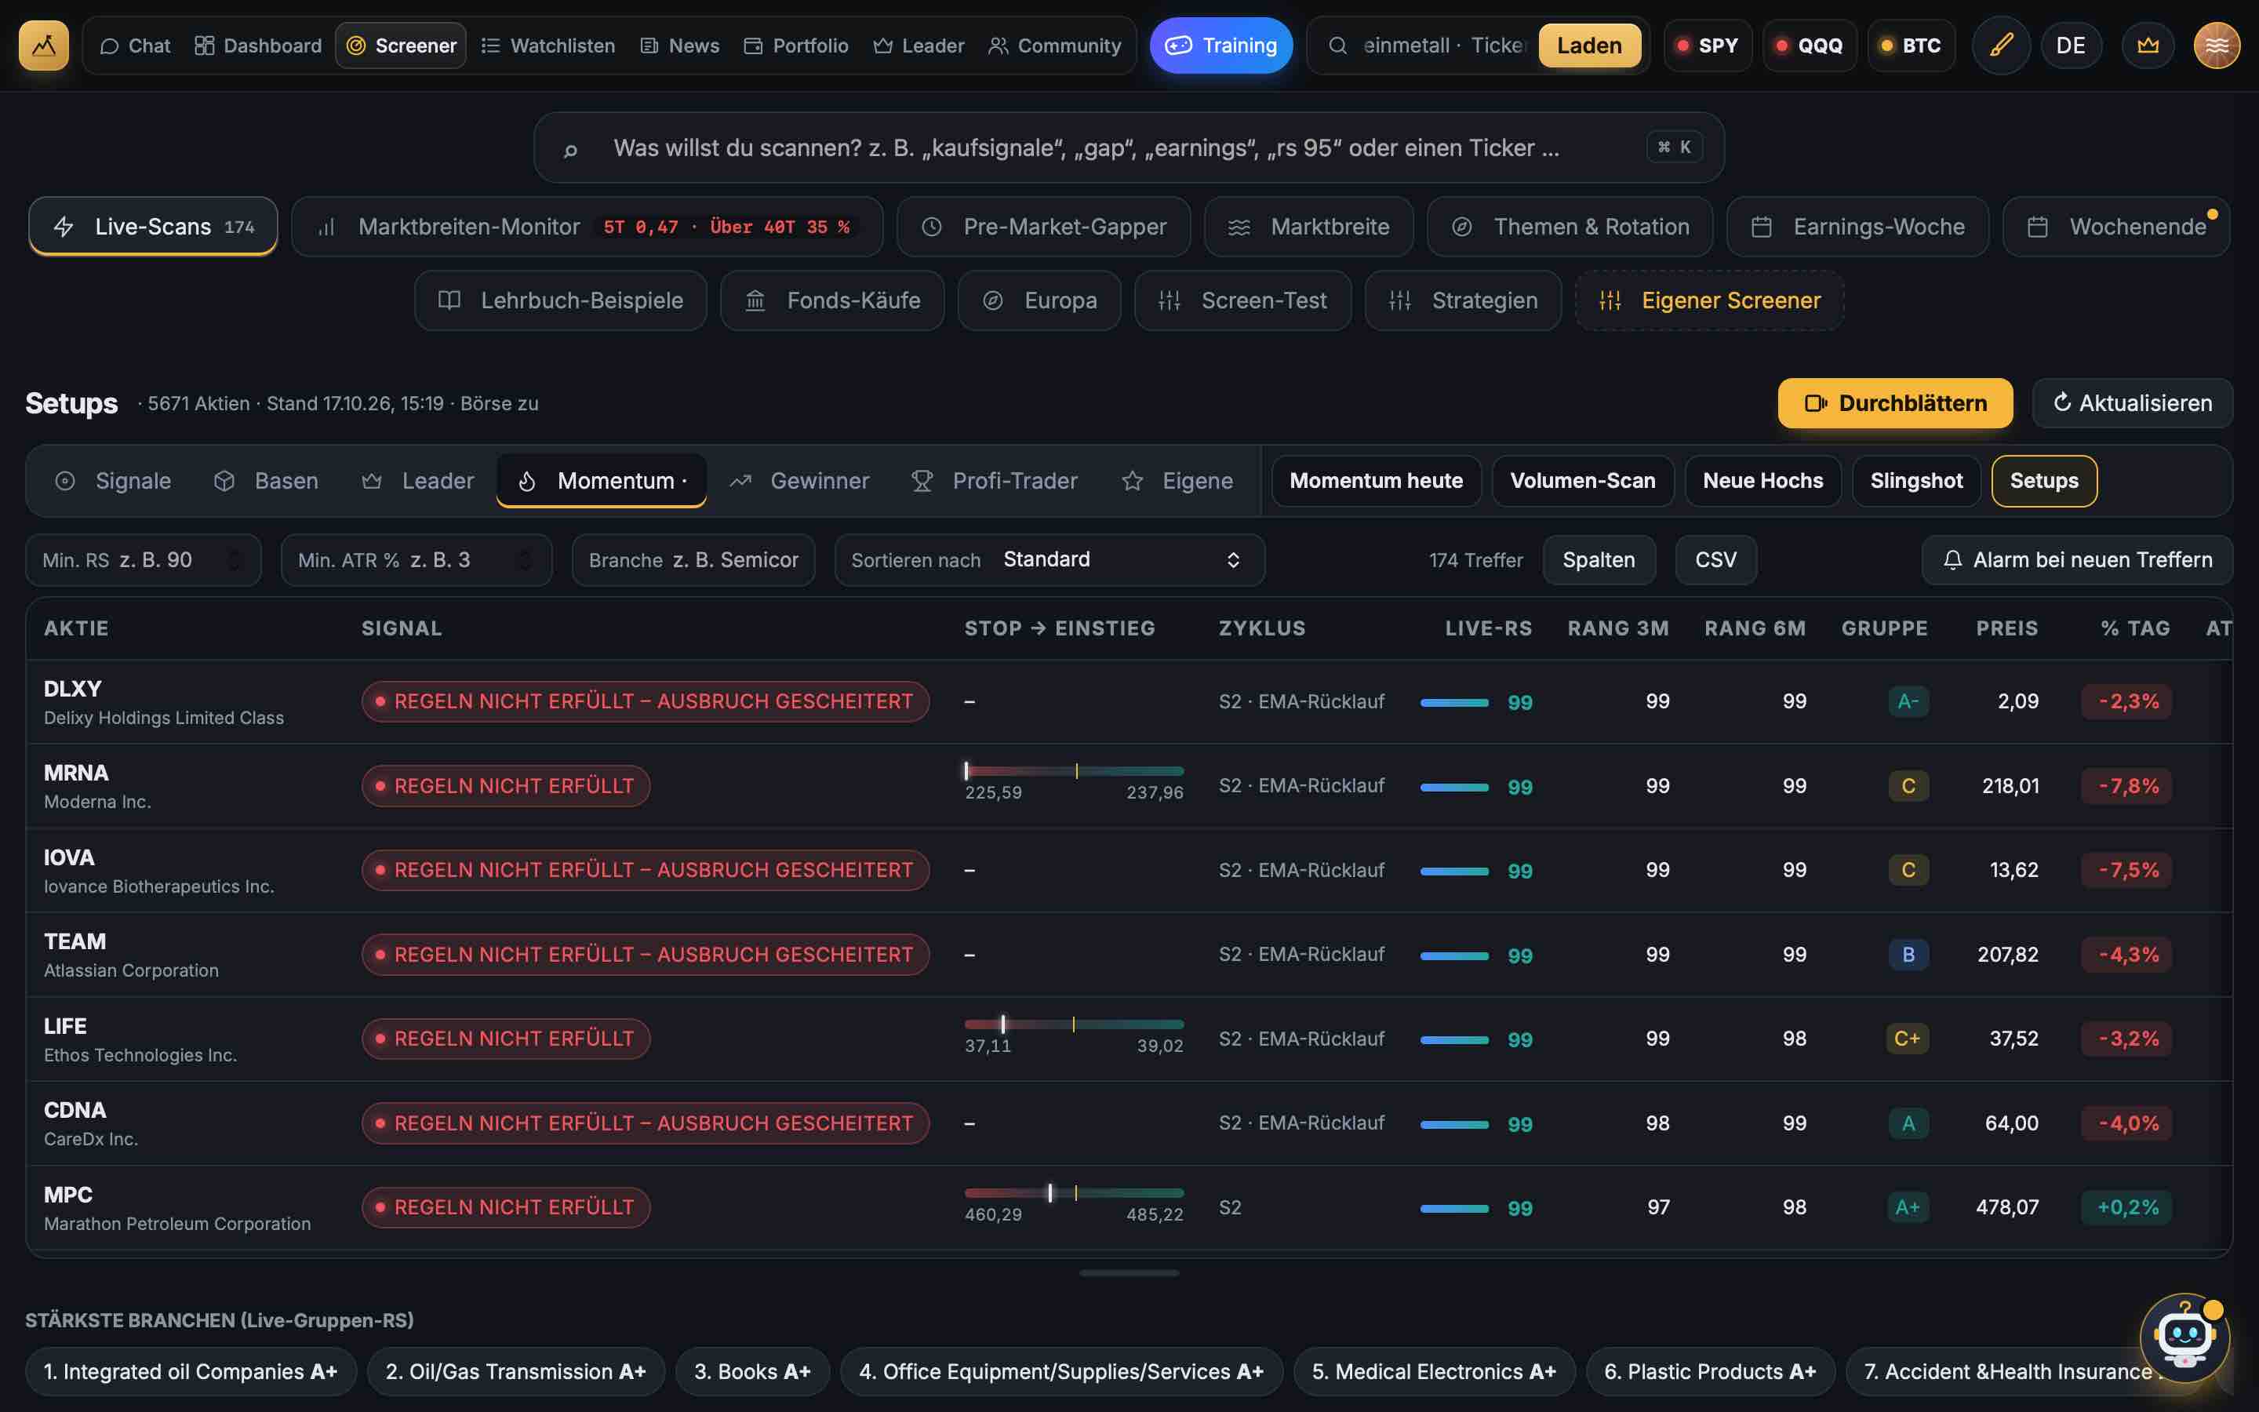The image size is (2259, 1412).
Task: Open the Training mode button
Action: point(1220,45)
